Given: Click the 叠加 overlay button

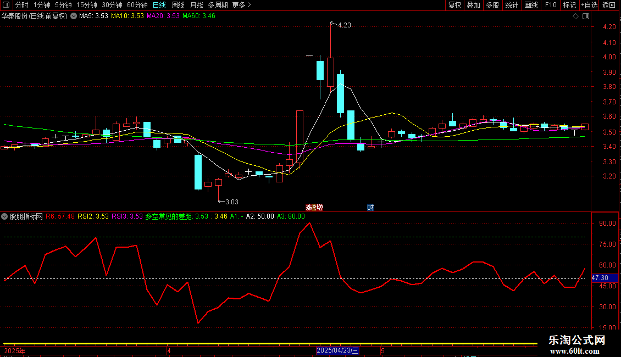Looking at the screenshot, I should 473,5.
